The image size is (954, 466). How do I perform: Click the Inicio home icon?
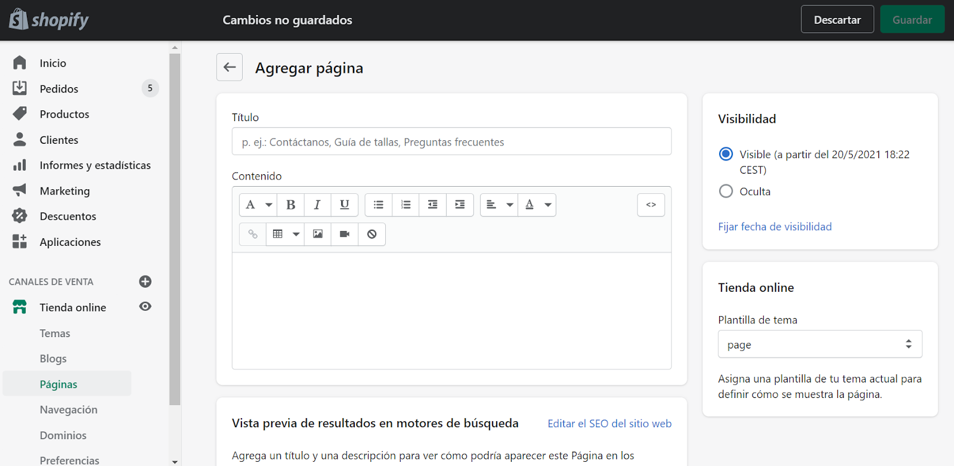(x=20, y=63)
